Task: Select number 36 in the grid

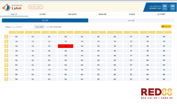Action: [x=115, y=51]
